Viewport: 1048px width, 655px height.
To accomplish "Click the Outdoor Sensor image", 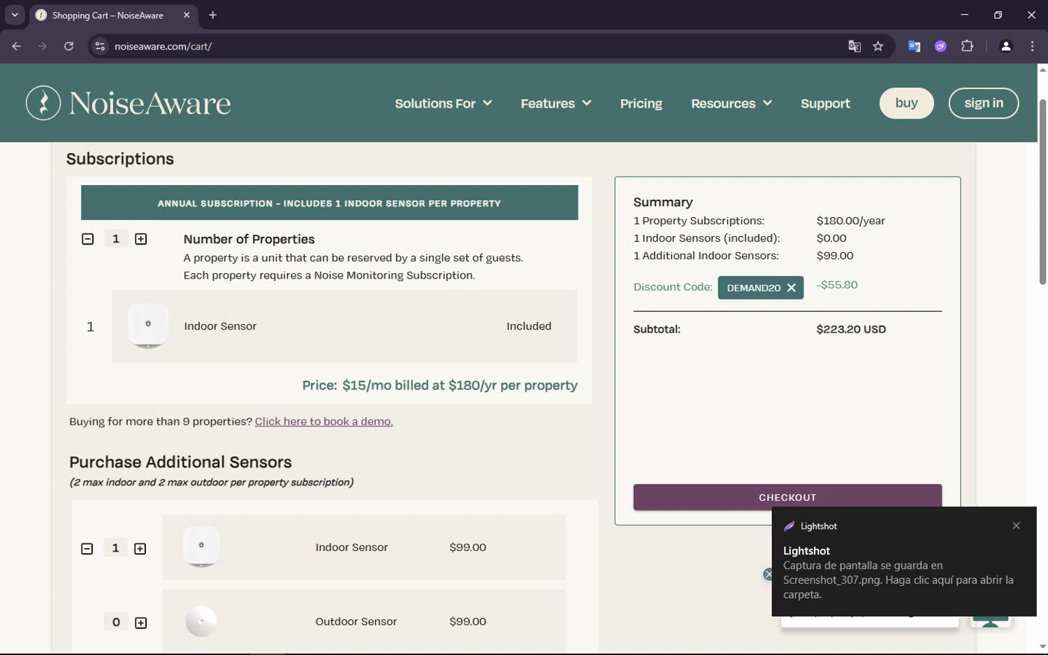I will click(x=201, y=621).
